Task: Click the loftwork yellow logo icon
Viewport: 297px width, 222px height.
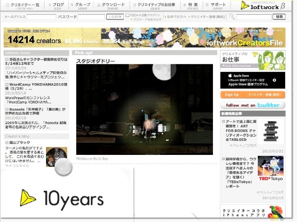Action: click(x=244, y=5)
